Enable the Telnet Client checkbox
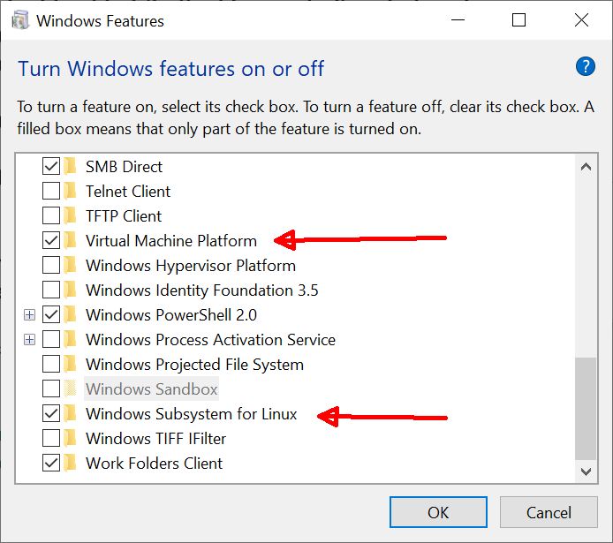The image size is (613, 543). click(51, 191)
